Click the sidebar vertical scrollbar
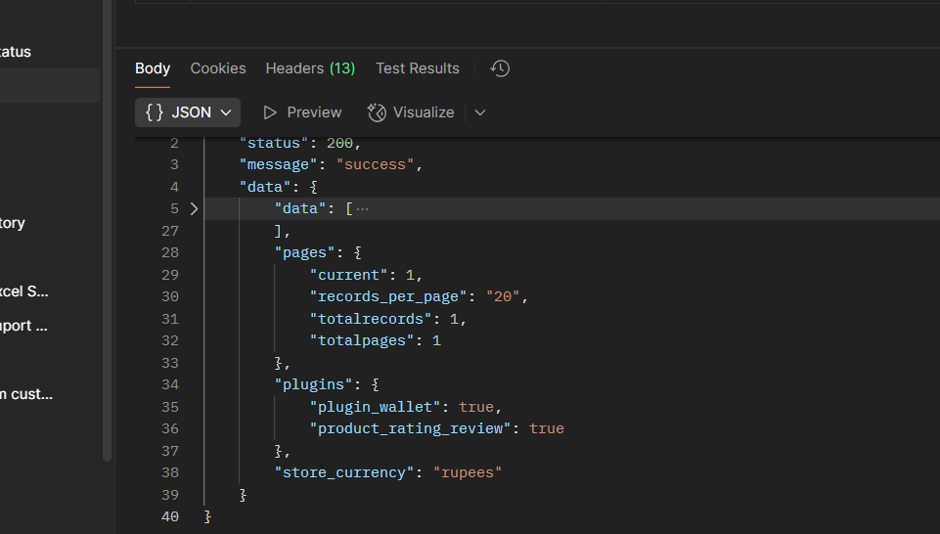 [x=107, y=231]
